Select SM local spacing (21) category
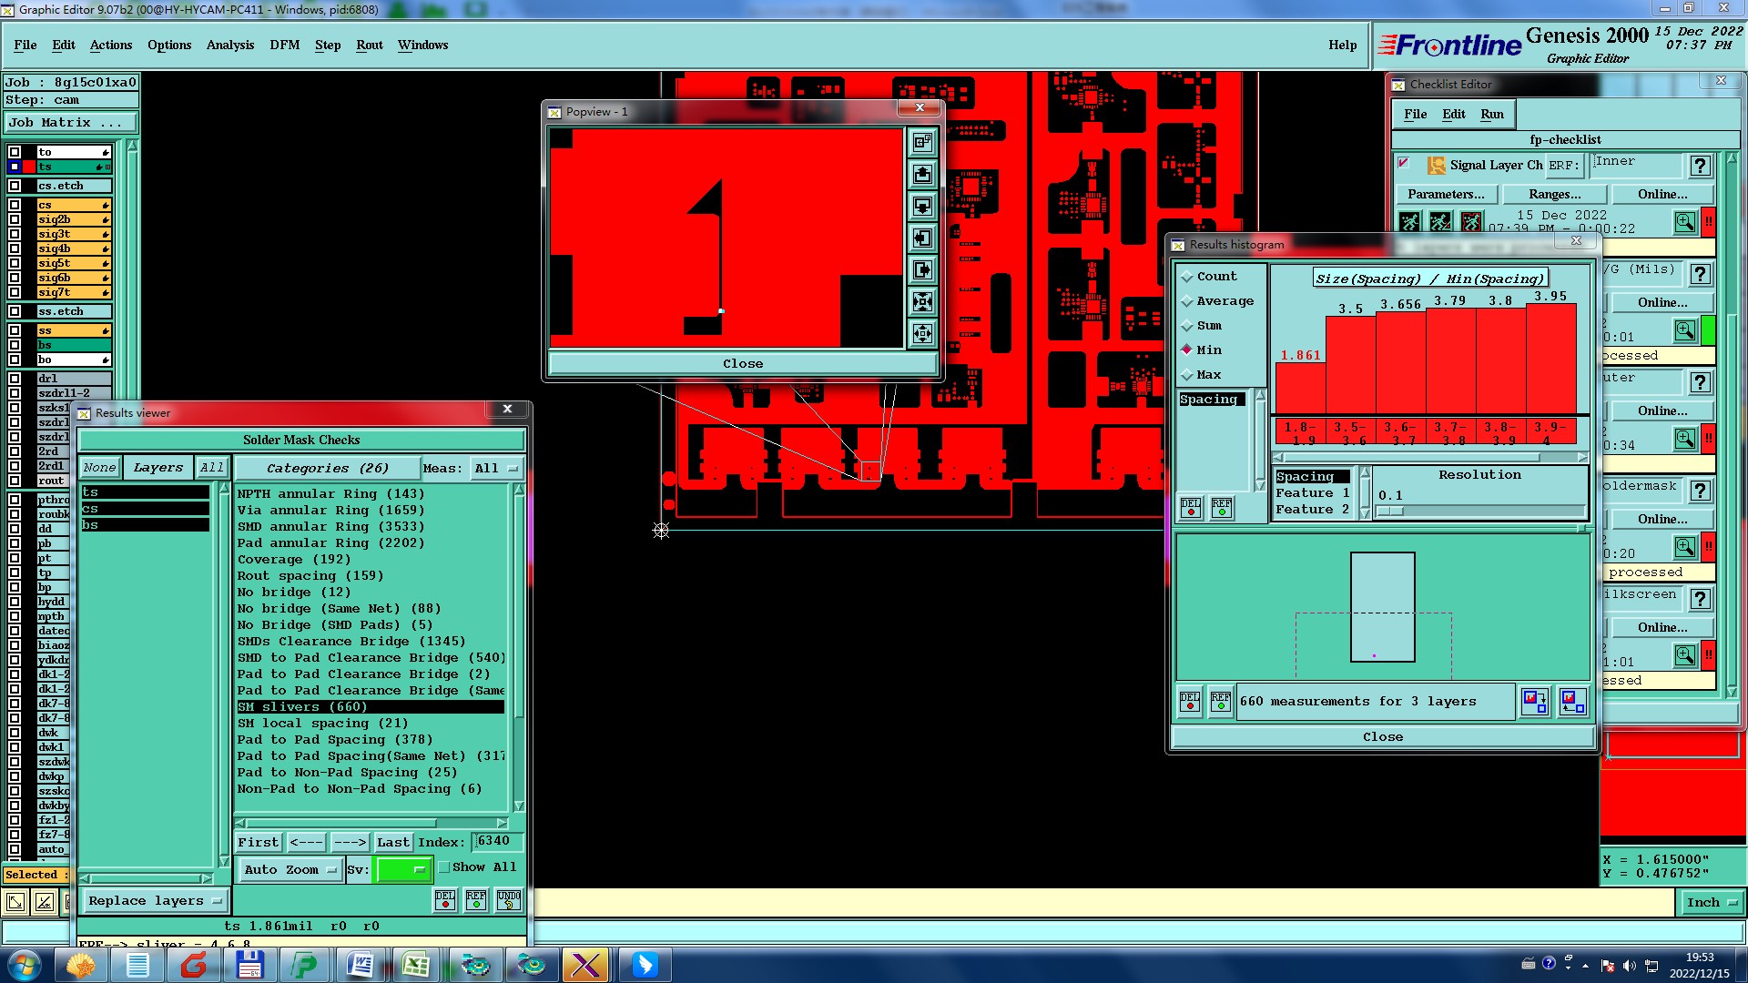The width and height of the screenshot is (1748, 983). point(322,723)
